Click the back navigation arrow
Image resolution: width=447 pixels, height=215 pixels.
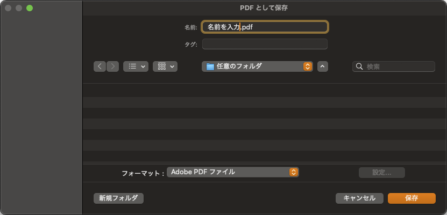coord(100,66)
